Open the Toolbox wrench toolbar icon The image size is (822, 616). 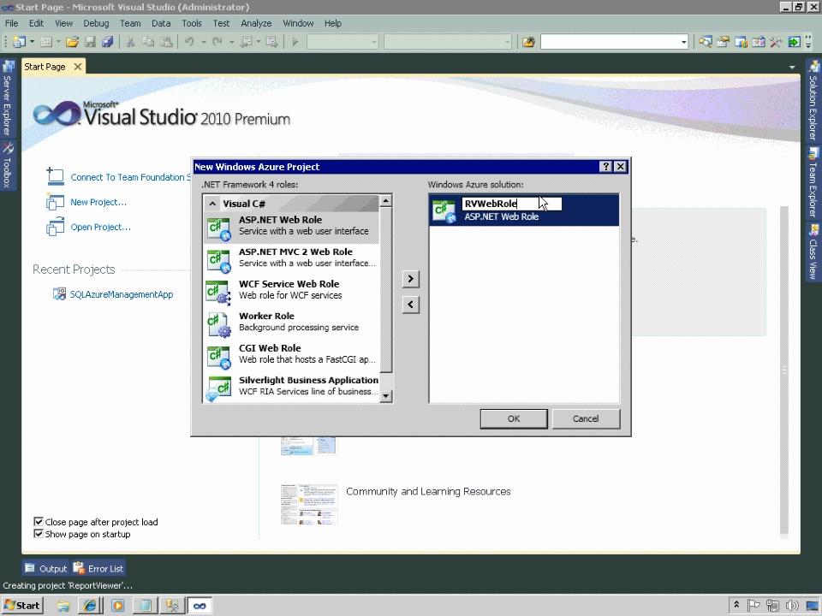777,41
